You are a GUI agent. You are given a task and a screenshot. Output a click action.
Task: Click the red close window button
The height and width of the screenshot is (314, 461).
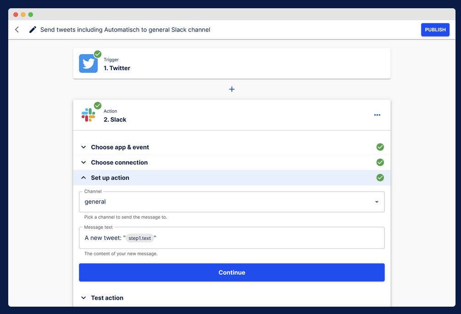coord(16,14)
